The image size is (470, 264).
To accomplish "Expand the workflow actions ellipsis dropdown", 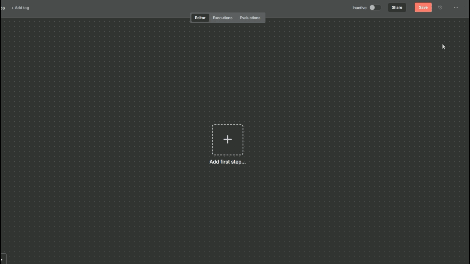I will point(456,8).
